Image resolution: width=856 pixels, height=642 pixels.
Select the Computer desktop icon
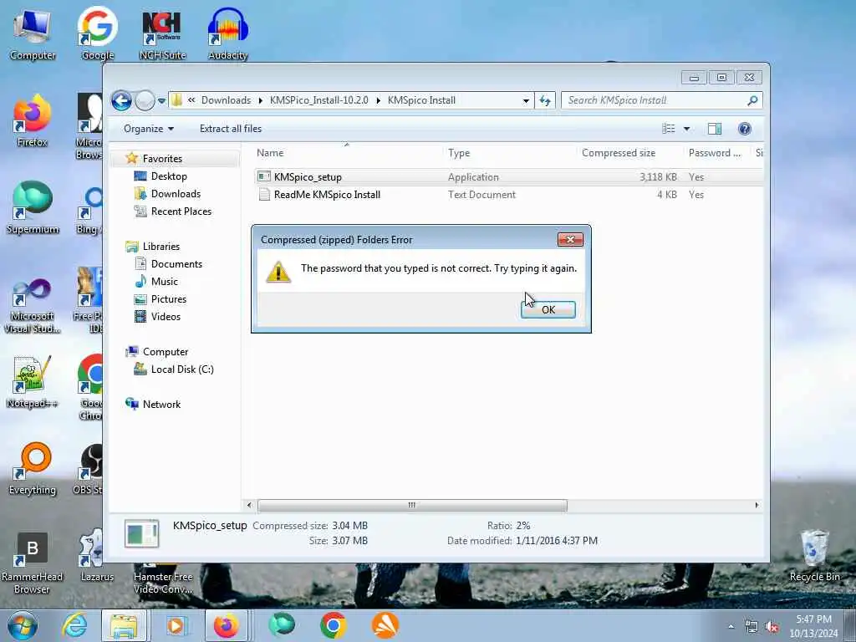[33, 34]
